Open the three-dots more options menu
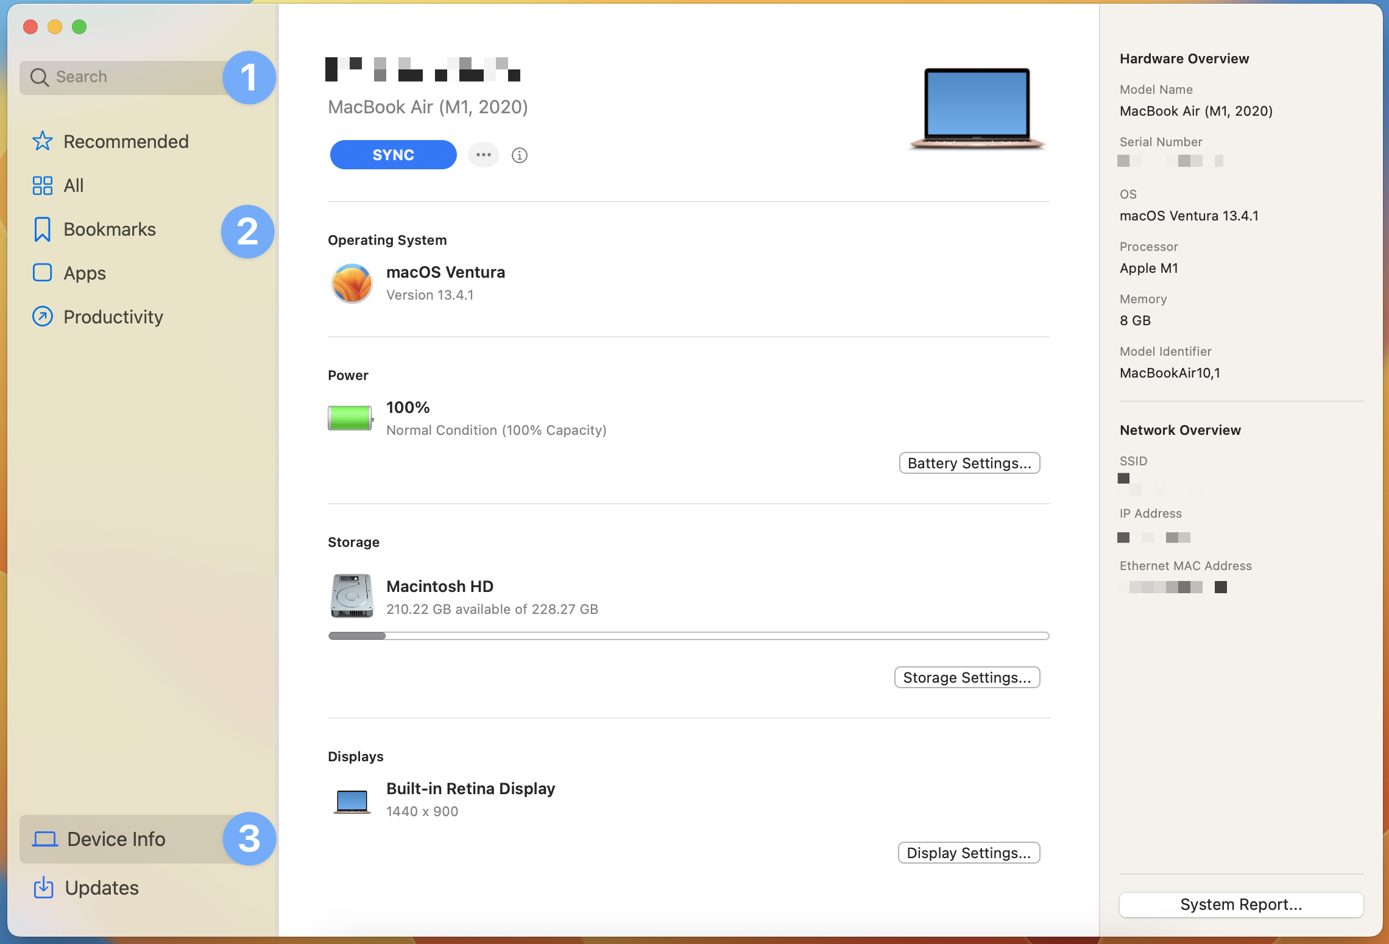 [x=484, y=155]
